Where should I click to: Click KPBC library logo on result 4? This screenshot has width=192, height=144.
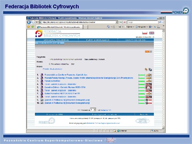149,84
